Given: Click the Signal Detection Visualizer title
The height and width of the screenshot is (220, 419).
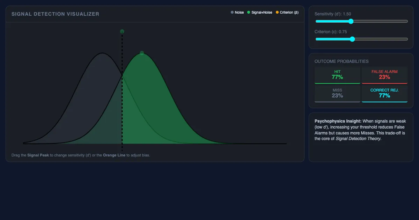Looking at the screenshot, I should pos(55,14).
